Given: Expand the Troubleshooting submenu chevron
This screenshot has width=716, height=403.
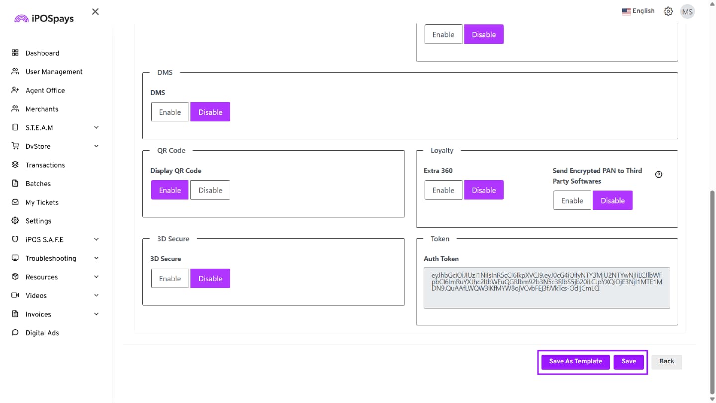Looking at the screenshot, I should tap(96, 258).
